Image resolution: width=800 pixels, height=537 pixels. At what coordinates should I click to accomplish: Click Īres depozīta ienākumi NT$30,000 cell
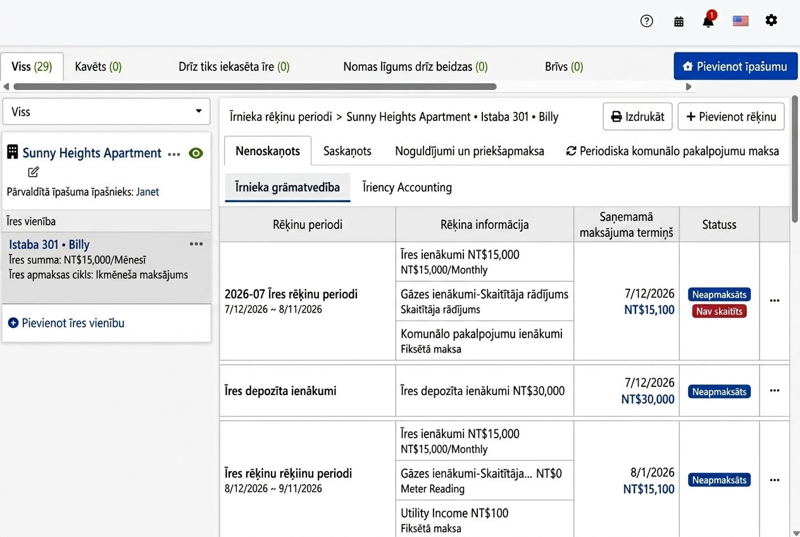tap(485, 391)
